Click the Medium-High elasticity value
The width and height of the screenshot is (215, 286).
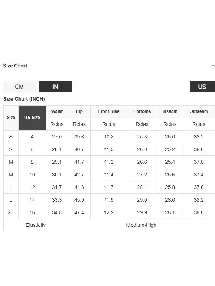(141, 225)
